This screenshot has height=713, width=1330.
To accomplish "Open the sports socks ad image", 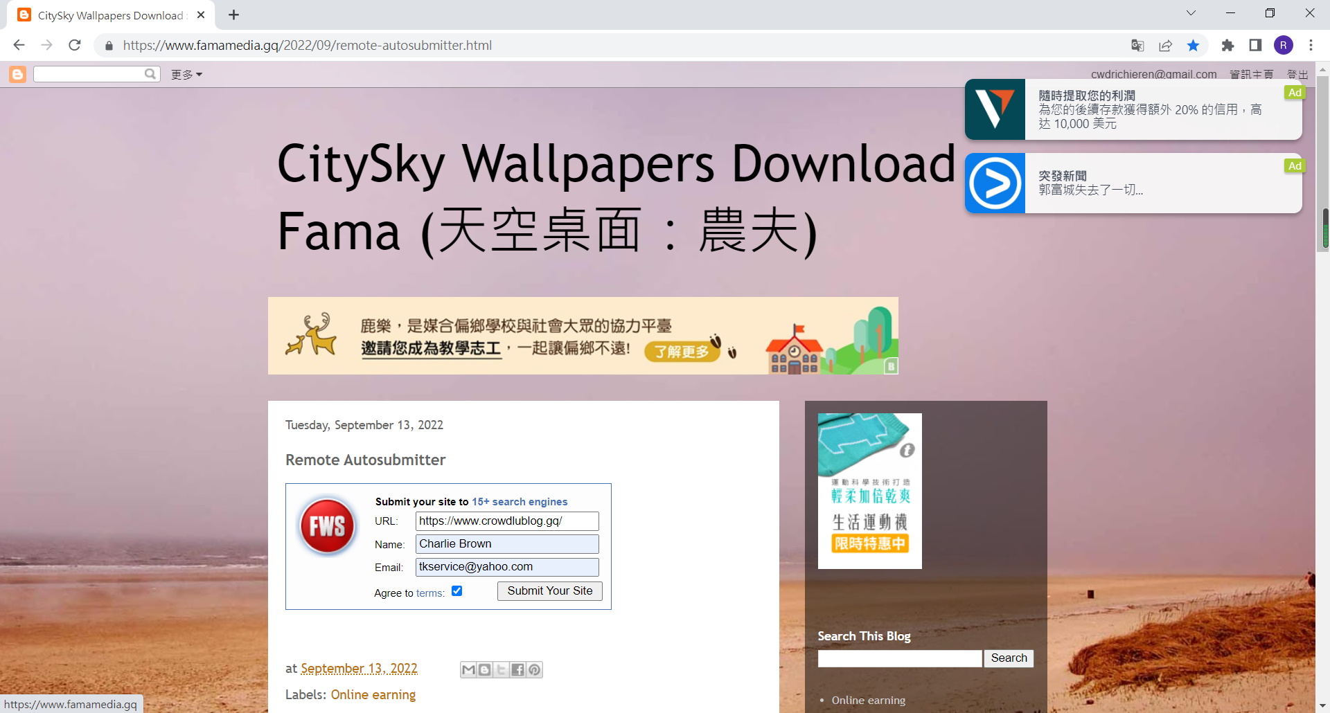I will point(870,491).
